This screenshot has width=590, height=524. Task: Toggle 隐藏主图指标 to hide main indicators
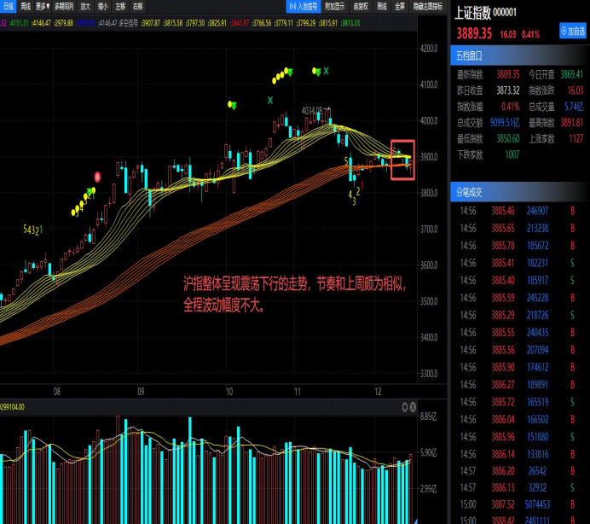[x=428, y=7]
